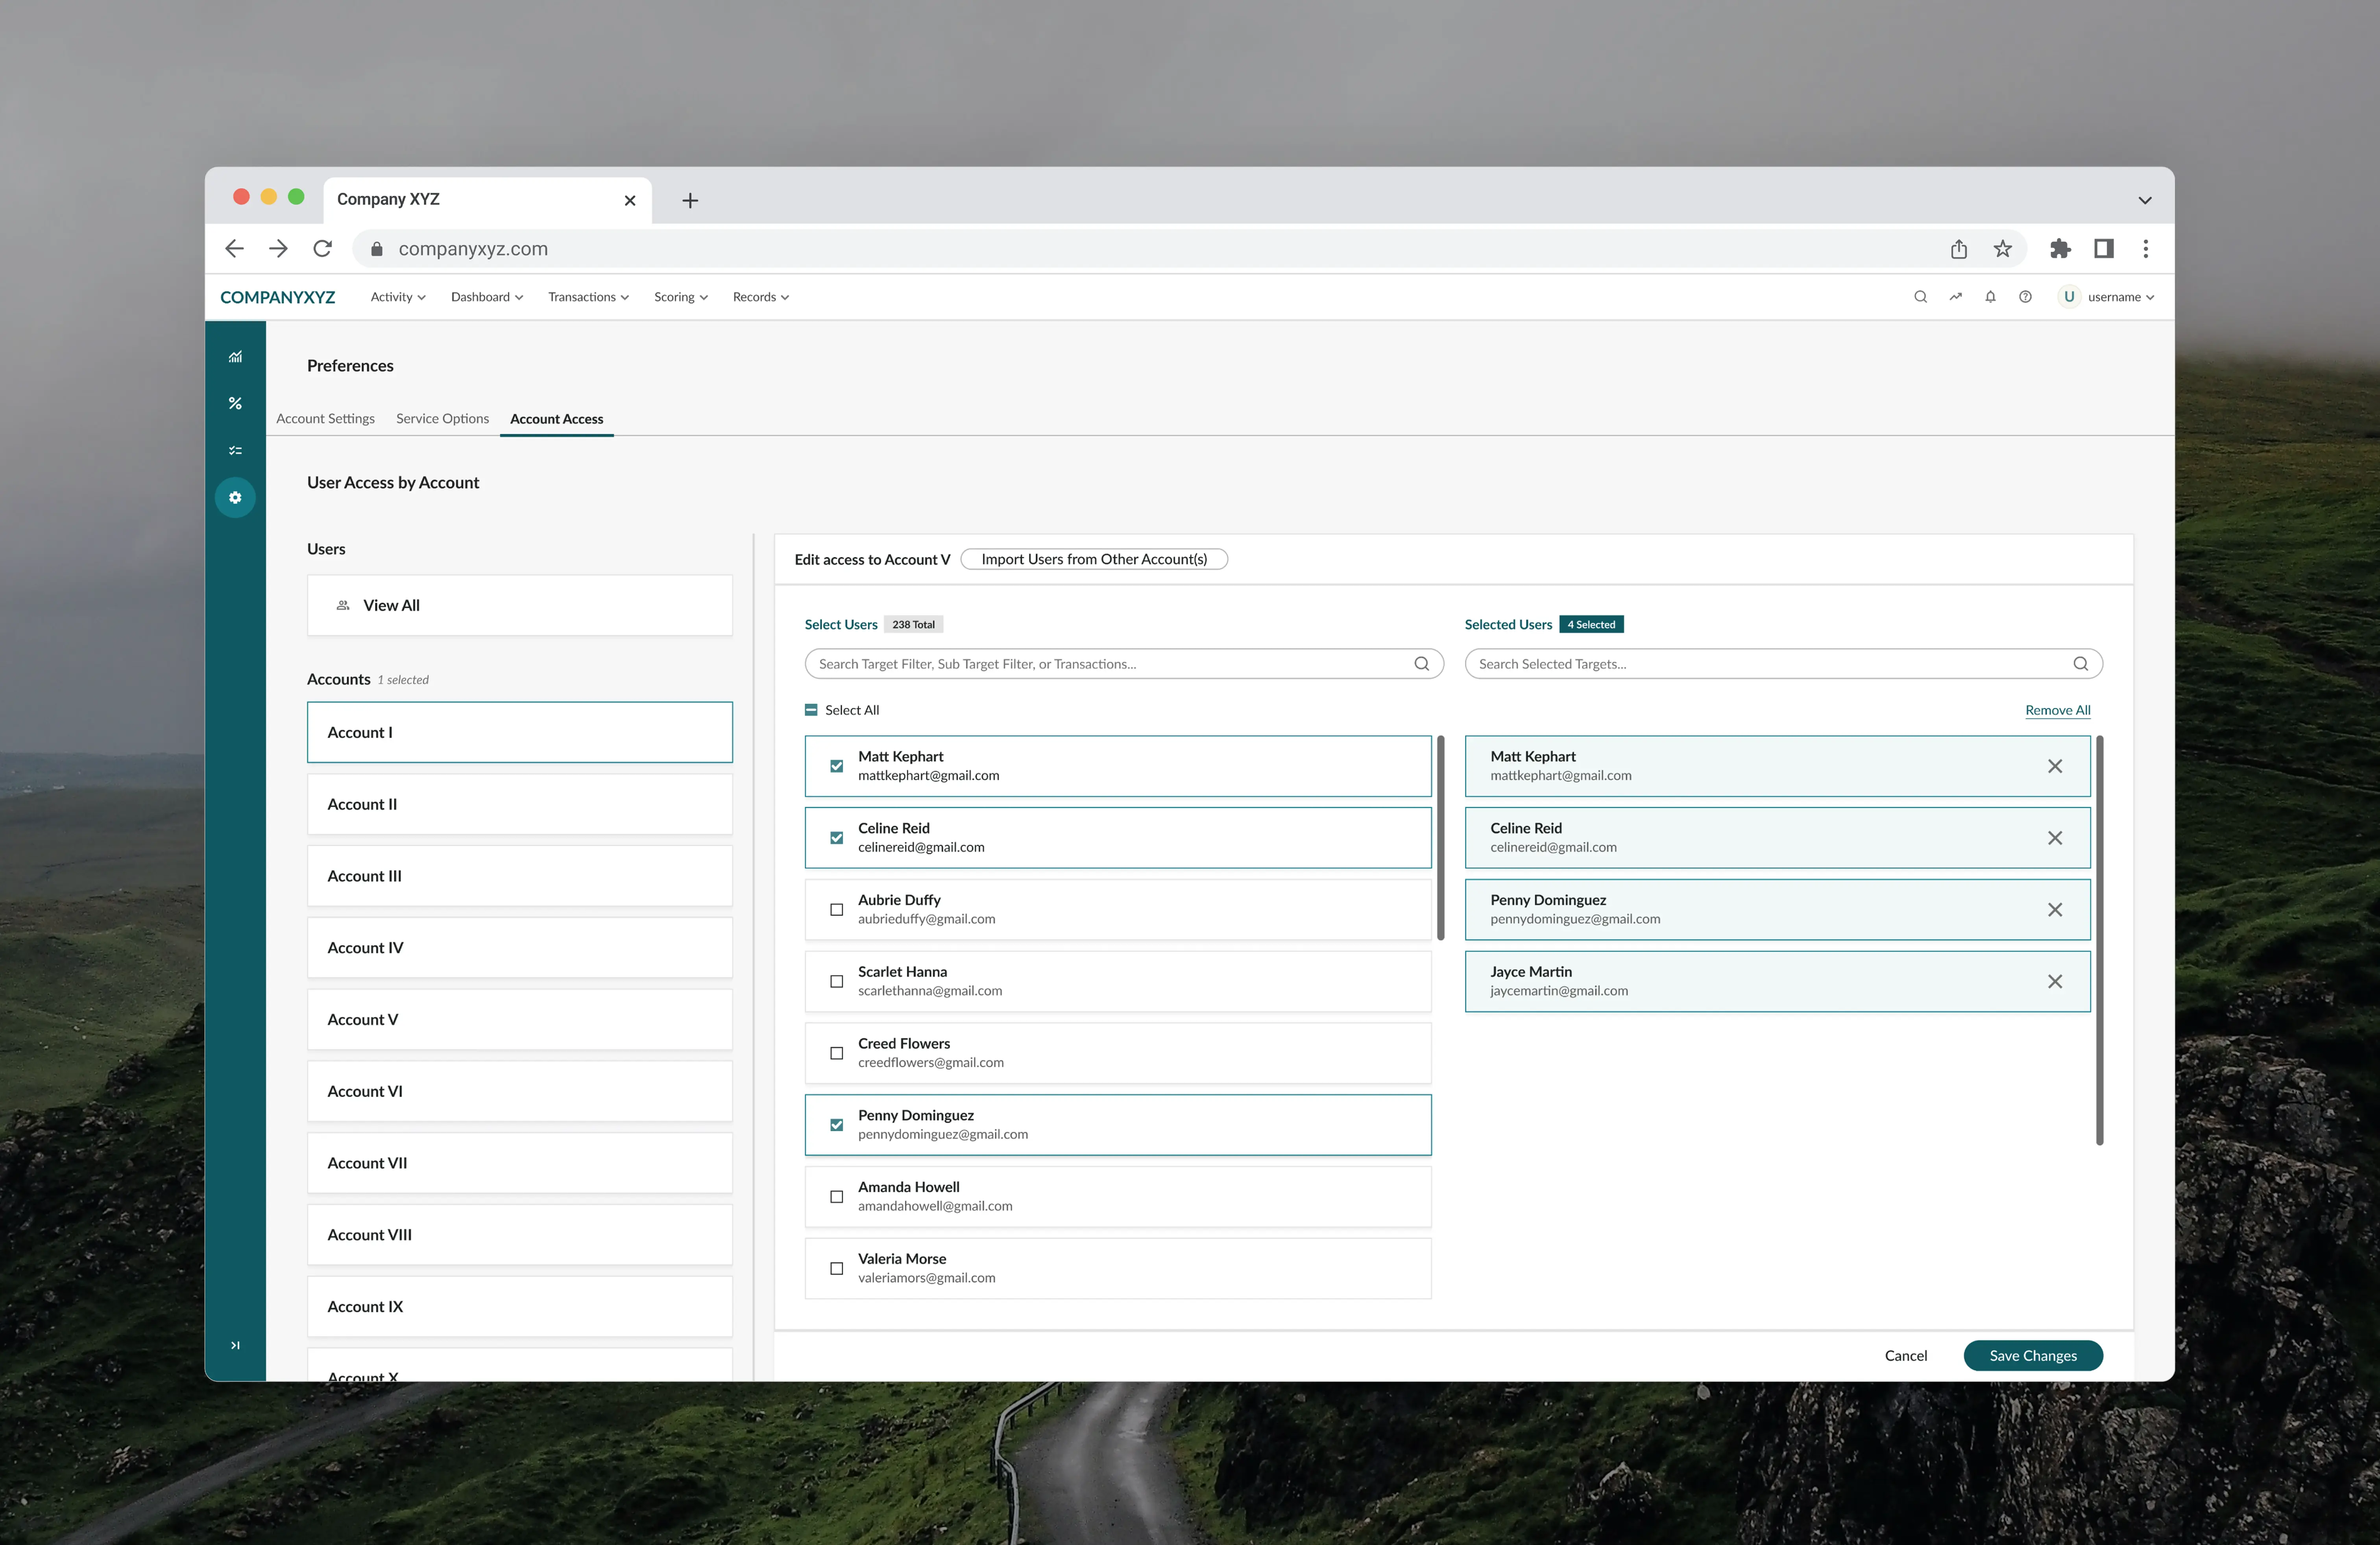Switch to the Account Settings tab
This screenshot has height=1545, width=2380.
pos(325,419)
